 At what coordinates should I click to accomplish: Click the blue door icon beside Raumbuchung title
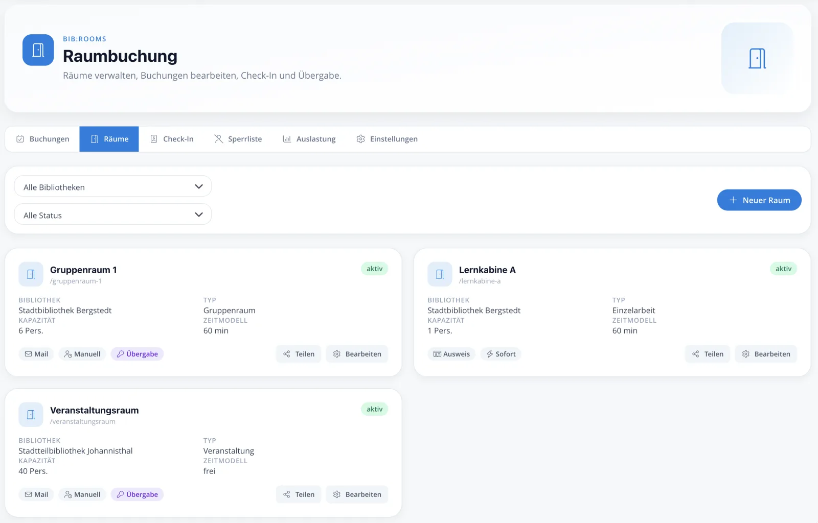coord(38,50)
